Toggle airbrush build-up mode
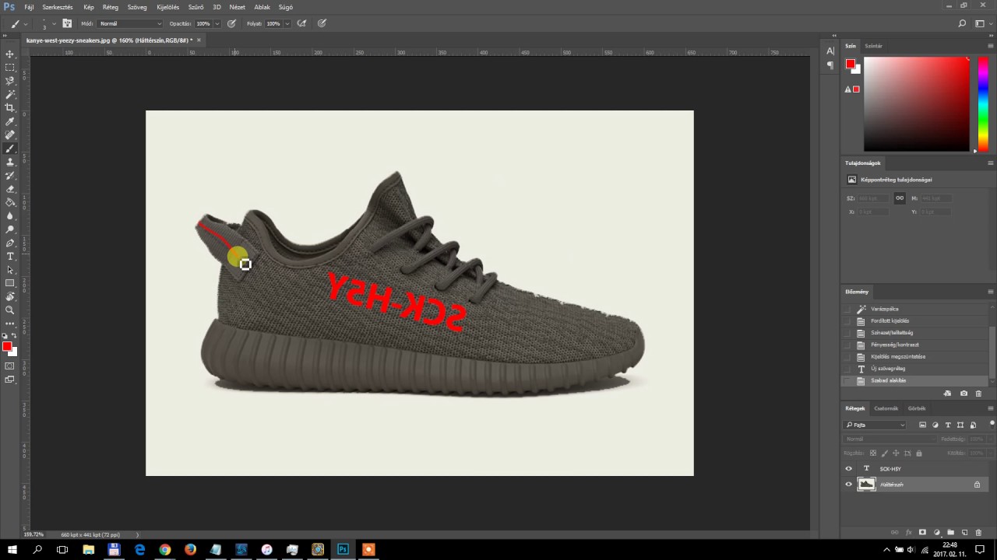This screenshot has height=560, width=997. point(301,23)
